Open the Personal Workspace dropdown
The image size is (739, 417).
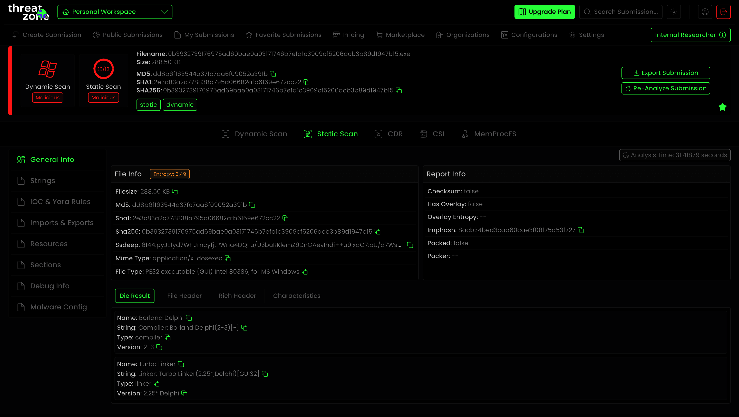click(115, 12)
